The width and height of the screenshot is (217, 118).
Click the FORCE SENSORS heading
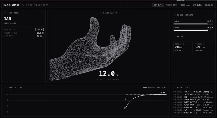[183, 15]
